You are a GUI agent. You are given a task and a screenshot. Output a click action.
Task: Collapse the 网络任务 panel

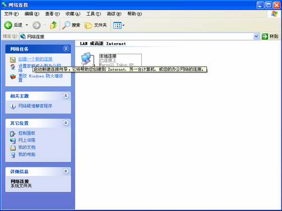point(66,49)
